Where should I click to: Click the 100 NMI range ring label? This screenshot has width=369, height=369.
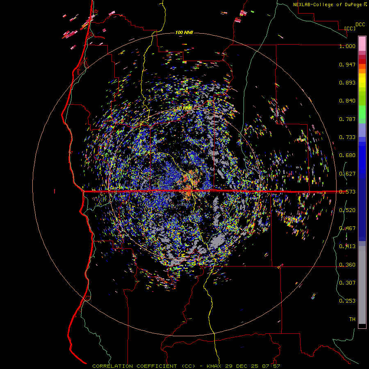pos(184,32)
